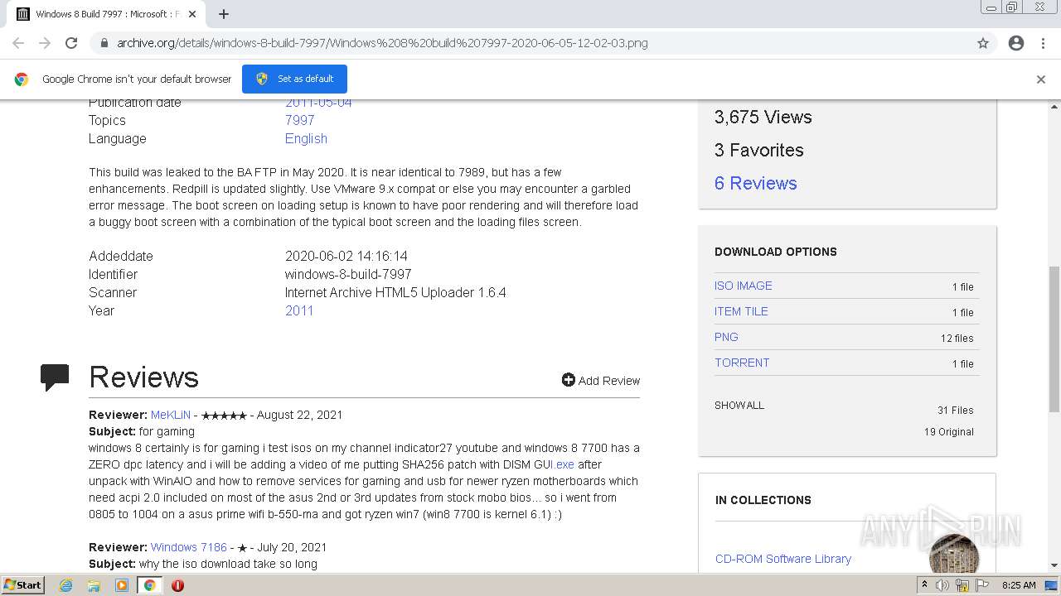Open the 7997 topic link
1061x596 pixels.
(x=299, y=120)
